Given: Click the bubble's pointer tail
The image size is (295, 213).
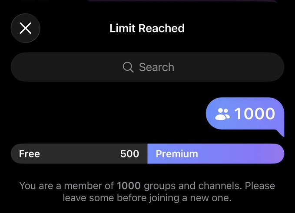Looking at the screenshot, I should pos(280,132).
